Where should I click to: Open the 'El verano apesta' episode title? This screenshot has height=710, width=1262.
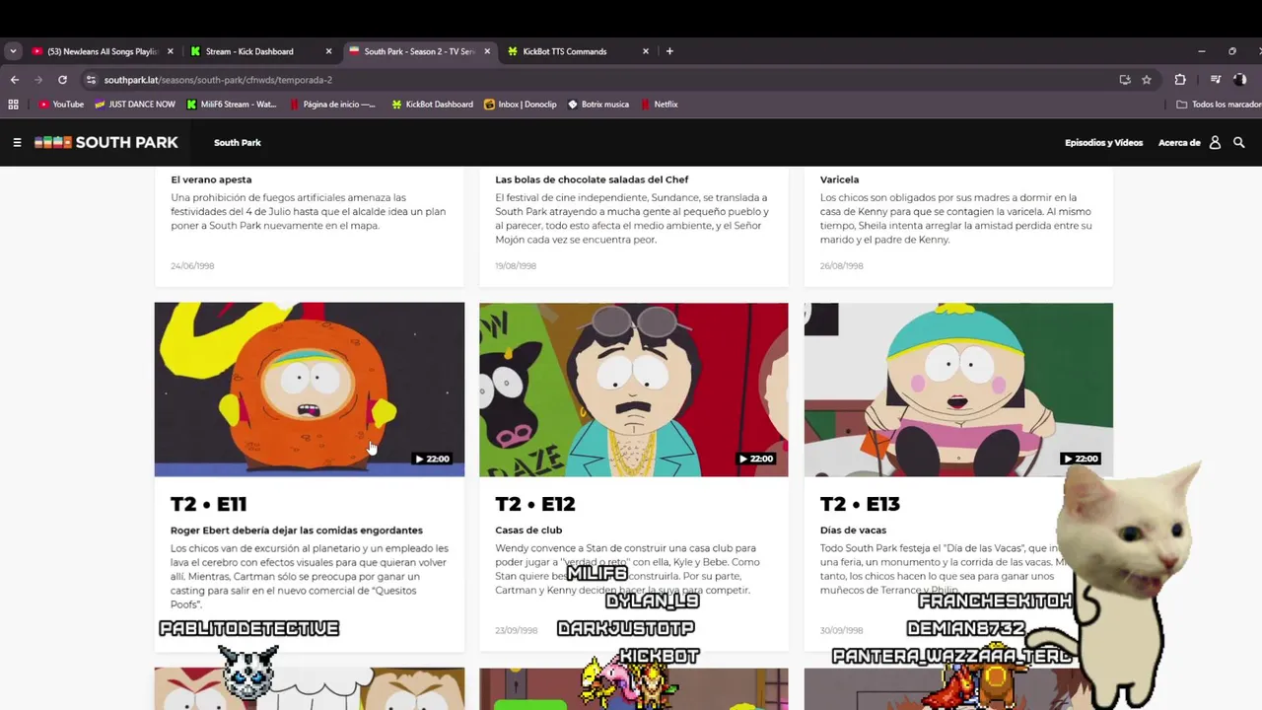(x=211, y=179)
